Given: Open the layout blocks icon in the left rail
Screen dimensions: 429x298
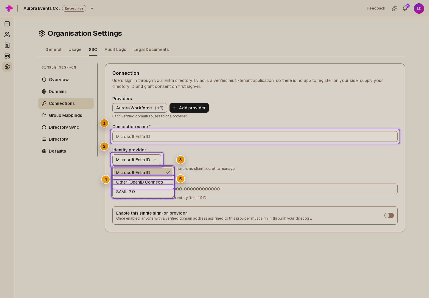Looking at the screenshot, I should [7, 56].
